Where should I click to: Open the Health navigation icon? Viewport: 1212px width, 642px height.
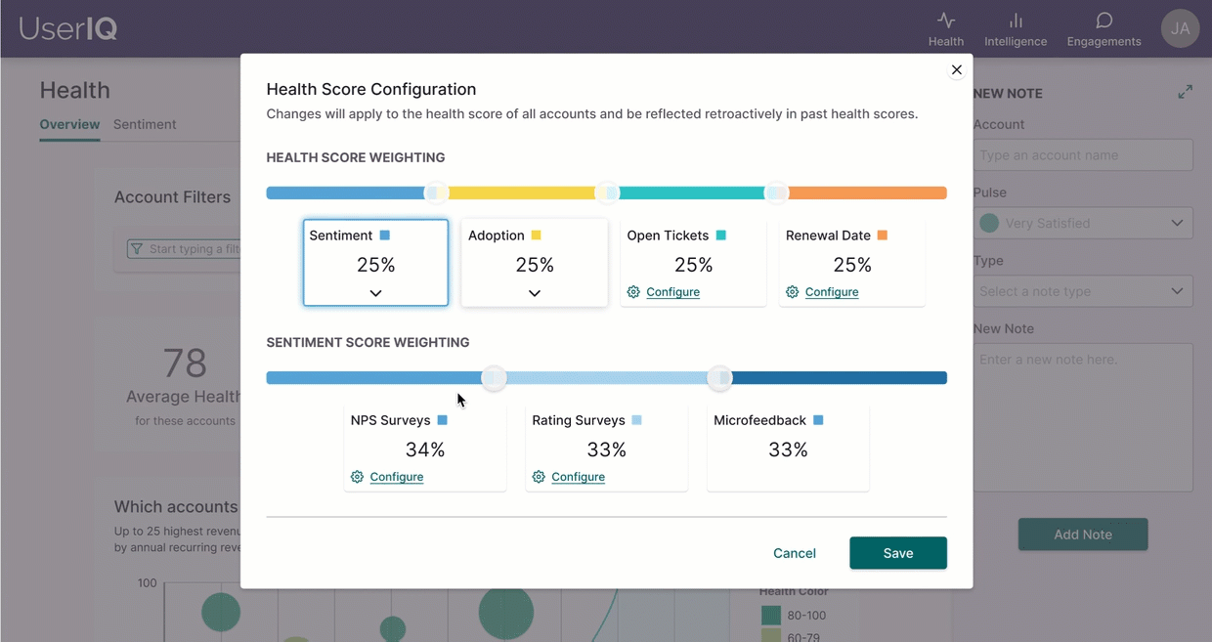945,21
